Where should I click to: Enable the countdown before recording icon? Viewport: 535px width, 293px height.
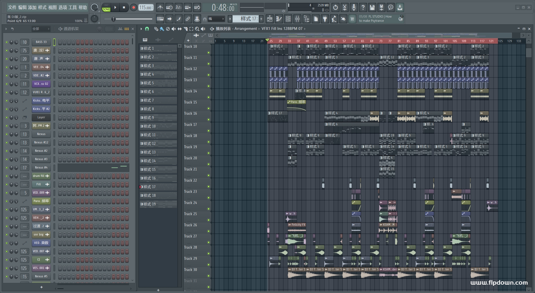[x=178, y=8]
